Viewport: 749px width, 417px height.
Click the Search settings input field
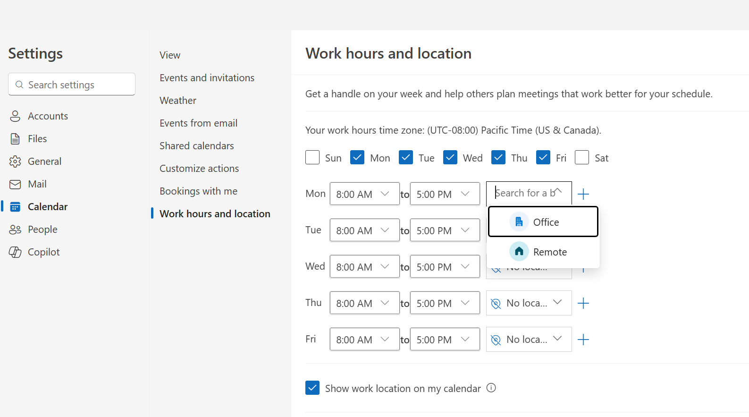tap(72, 84)
